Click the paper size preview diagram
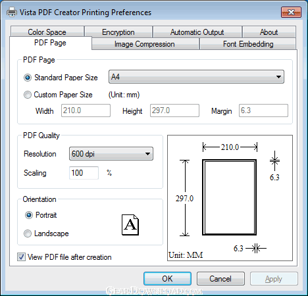 coord(230,198)
